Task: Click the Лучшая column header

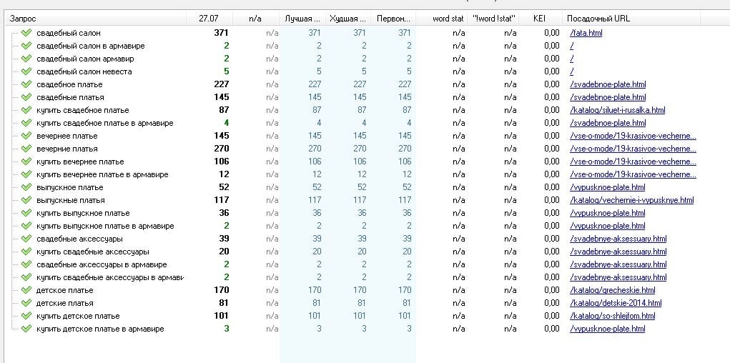Action: 302,19
